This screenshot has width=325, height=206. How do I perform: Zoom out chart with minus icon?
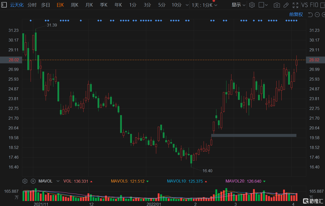(317, 15)
